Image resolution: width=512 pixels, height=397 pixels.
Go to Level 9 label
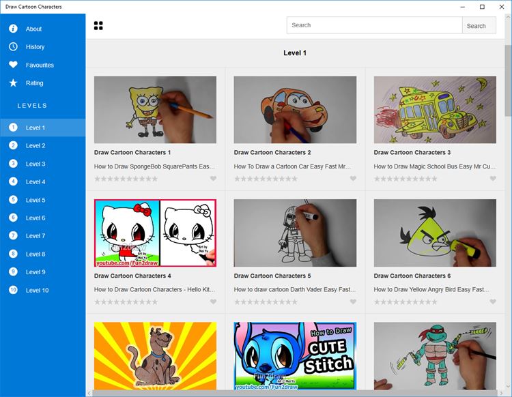[x=35, y=272]
